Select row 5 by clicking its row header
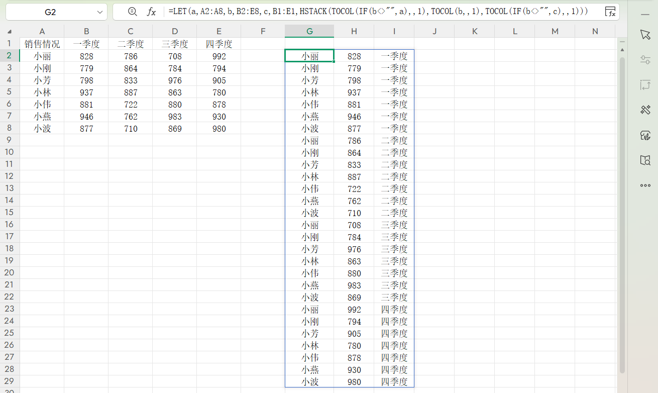This screenshot has width=658, height=393. [x=9, y=92]
